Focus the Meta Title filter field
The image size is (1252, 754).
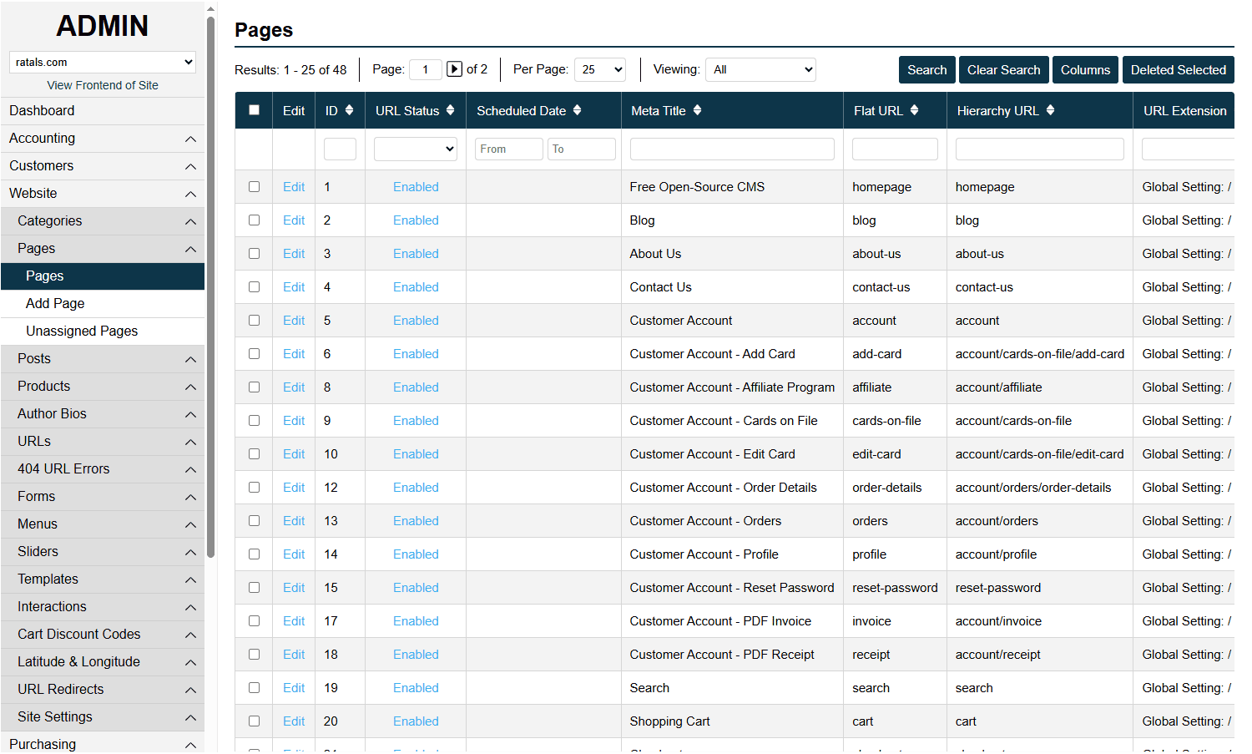click(732, 149)
